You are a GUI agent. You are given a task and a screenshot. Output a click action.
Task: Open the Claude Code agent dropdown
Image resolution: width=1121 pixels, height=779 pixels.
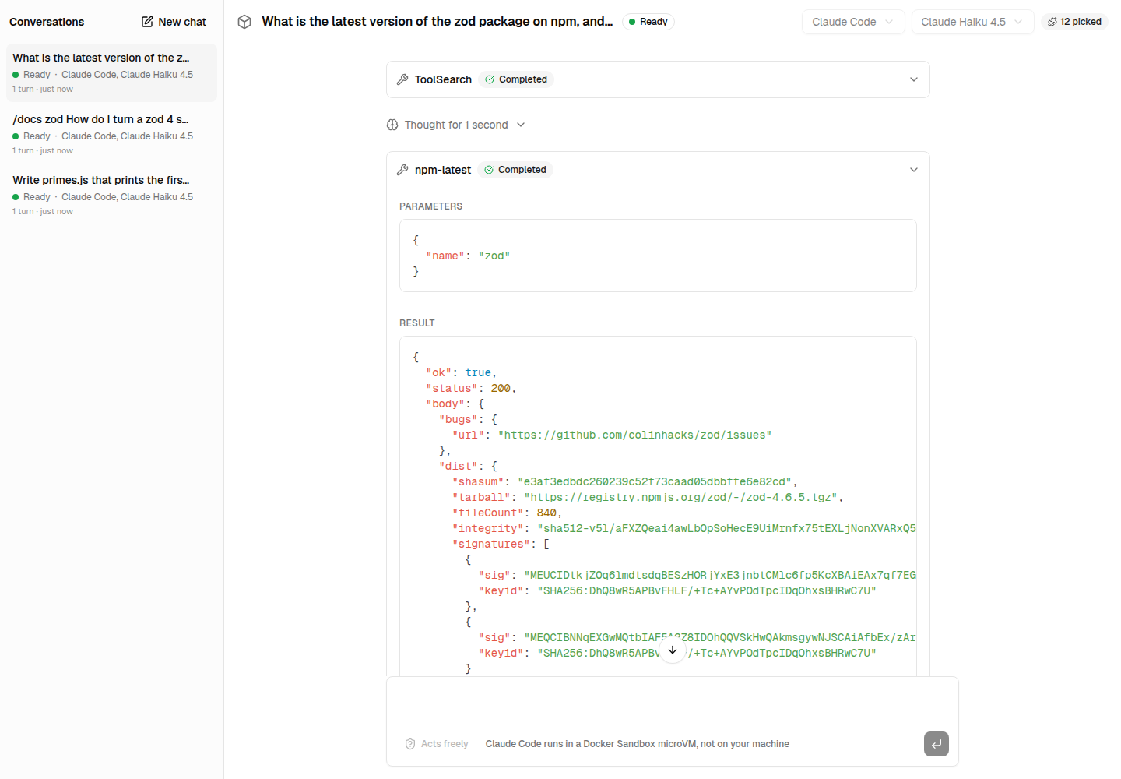[853, 22]
